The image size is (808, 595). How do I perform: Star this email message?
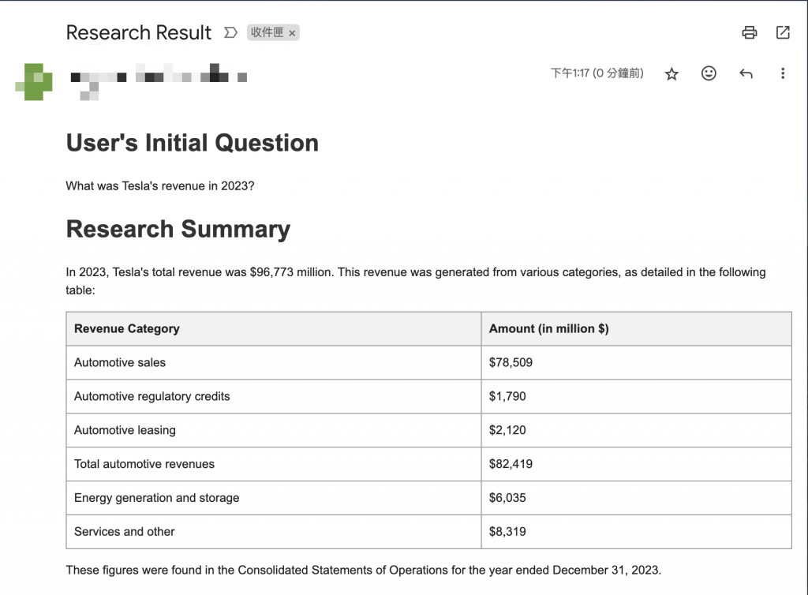(x=671, y=74)
